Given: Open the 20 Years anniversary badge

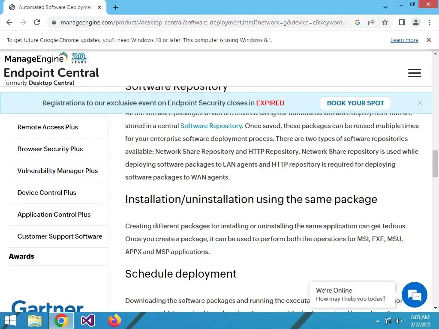Looking at the screenshot, I should click(79, 58).
